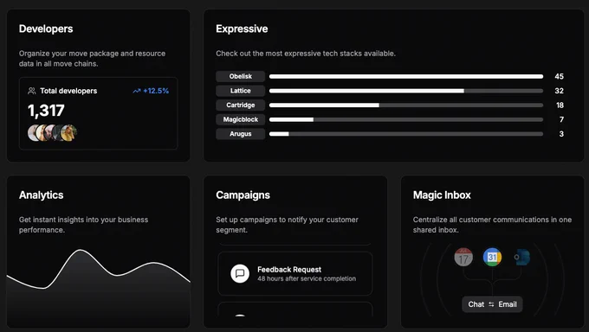
Task: Open the developer avatars stack
Action: (x=52, y=133)
